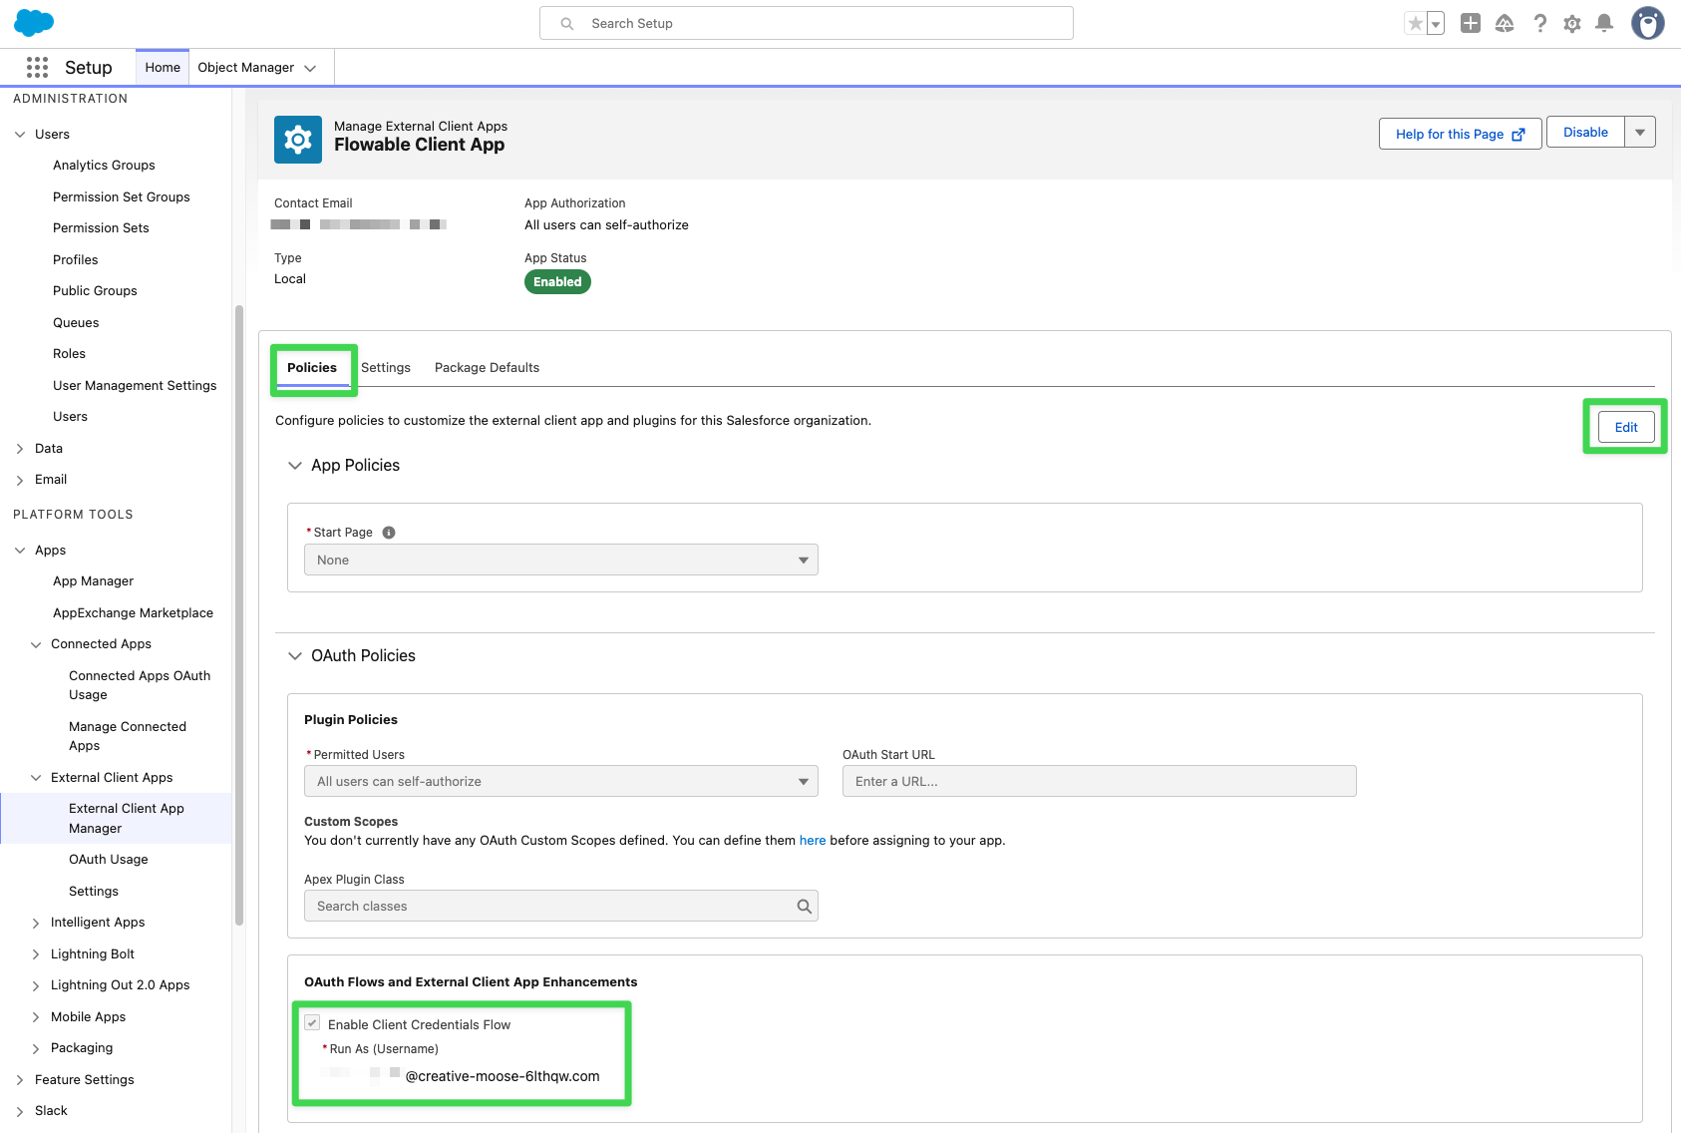Search classes via Apex Plugin Class magnifier
The height and width of the screenshot is (1133, 1681).
tap(804, 906)
